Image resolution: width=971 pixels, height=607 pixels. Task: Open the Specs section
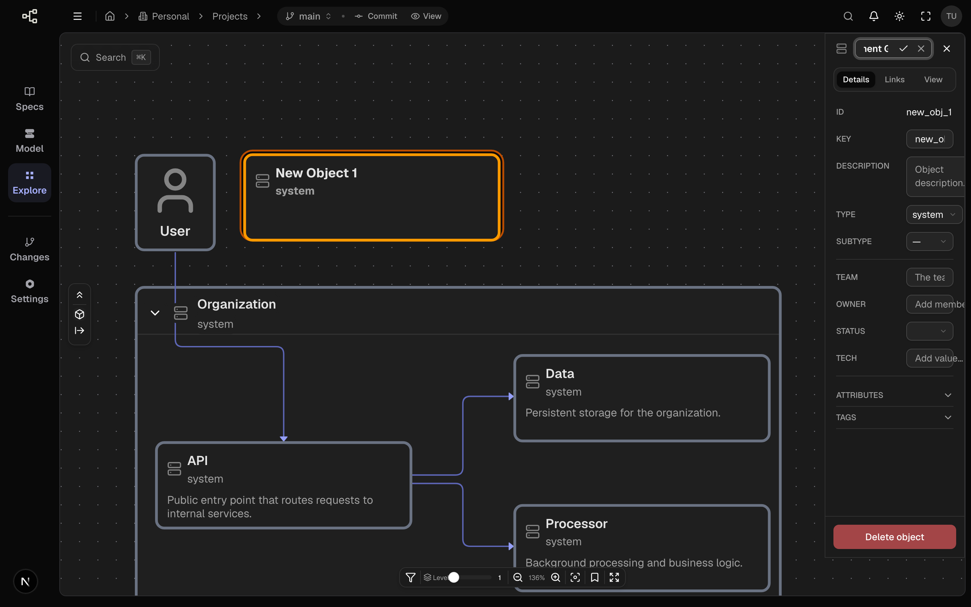point(30,99)
